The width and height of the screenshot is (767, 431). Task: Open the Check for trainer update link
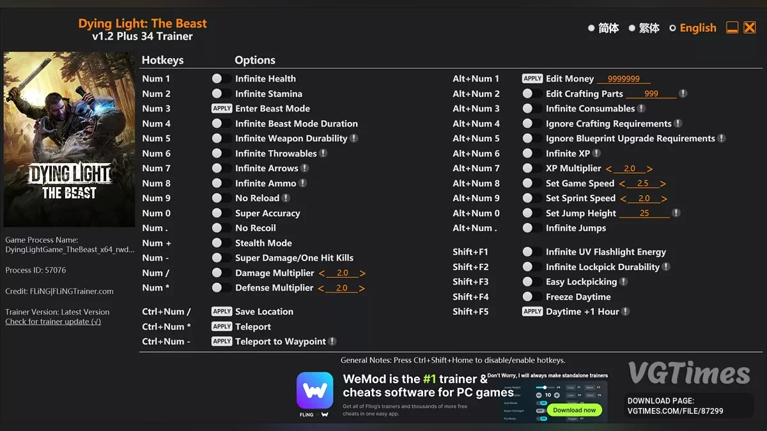click(x=53, y=322)
